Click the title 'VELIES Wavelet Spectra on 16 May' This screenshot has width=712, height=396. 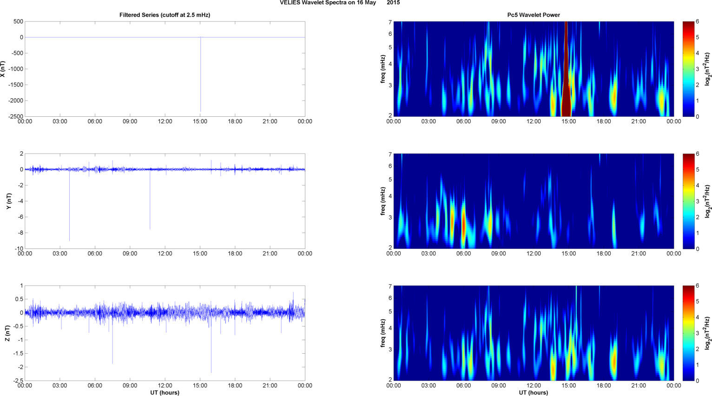[x=328, y=3]
